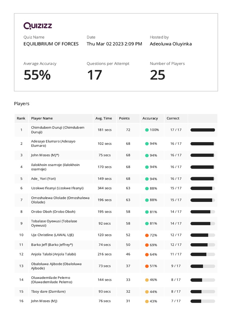Select the John Moses (MJ*) player row

coord(116,155)
